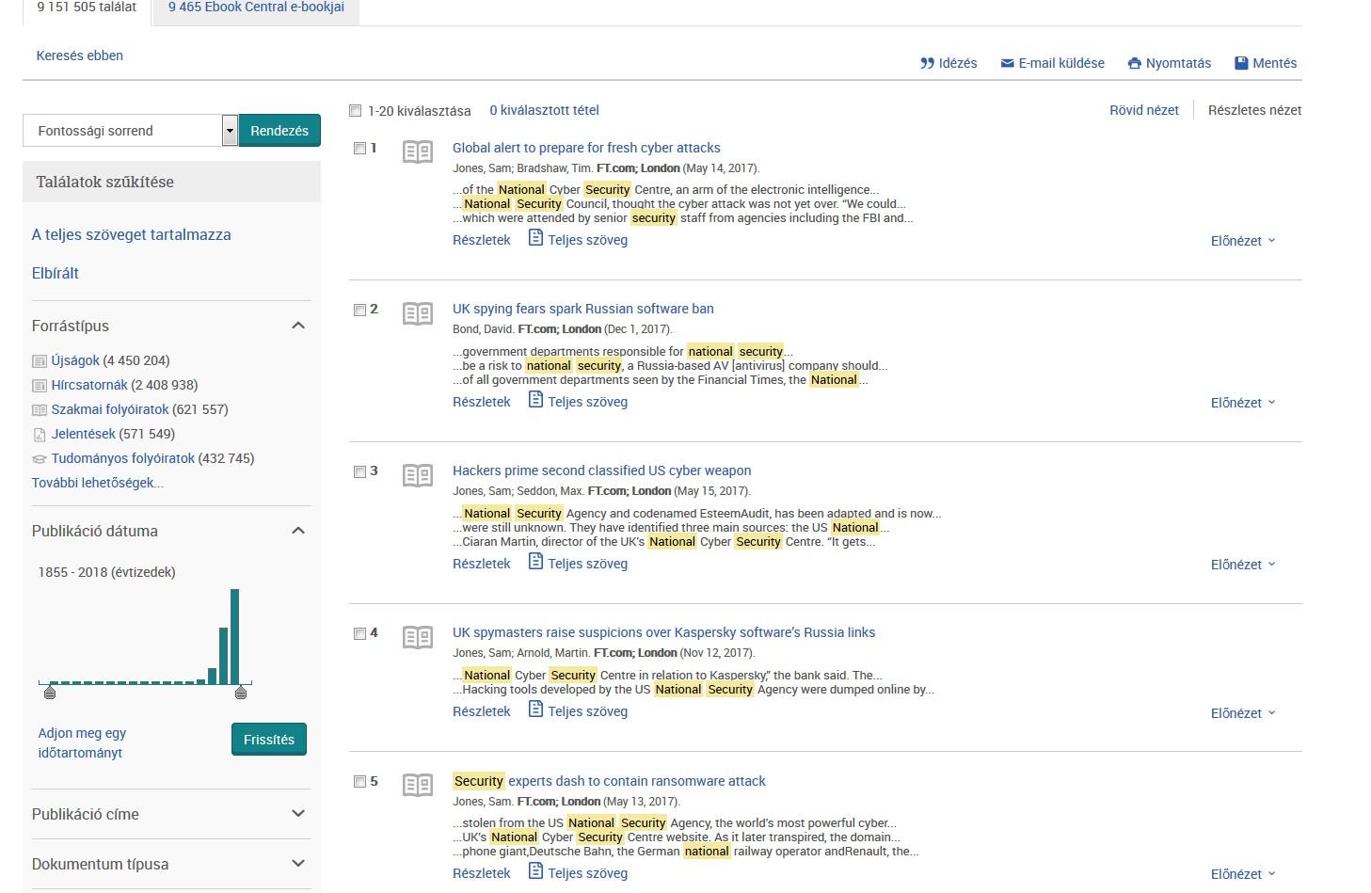This screenshot has width=1371, height=893.
Task: Click the Rendezés sort button
Action: coord(279,131)
